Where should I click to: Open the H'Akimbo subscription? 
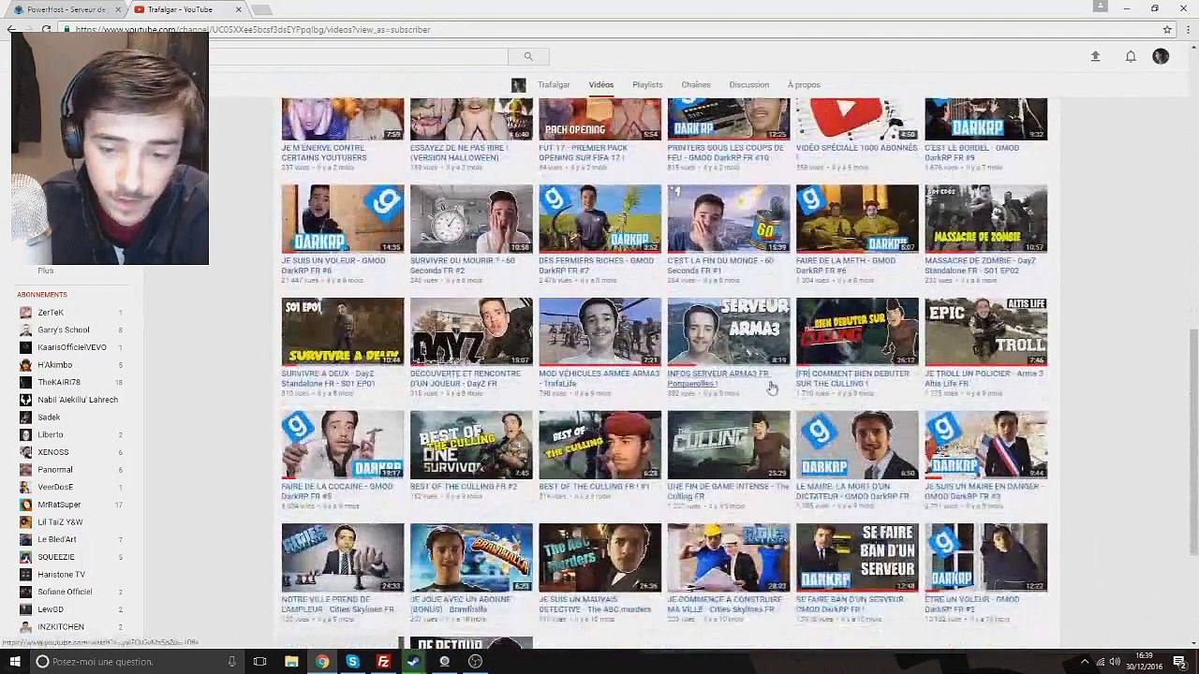[x=55, y=365]
